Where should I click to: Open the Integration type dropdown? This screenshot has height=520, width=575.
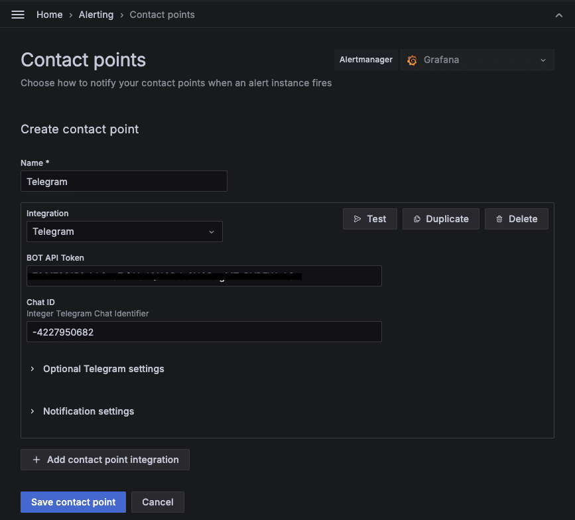point(124,231)
